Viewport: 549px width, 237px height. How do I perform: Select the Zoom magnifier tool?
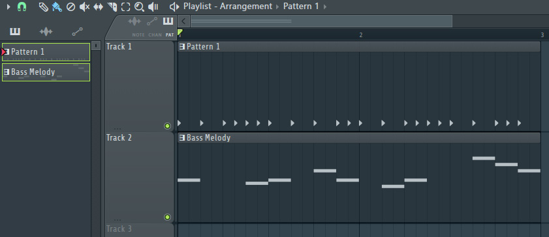pos(139,7)
